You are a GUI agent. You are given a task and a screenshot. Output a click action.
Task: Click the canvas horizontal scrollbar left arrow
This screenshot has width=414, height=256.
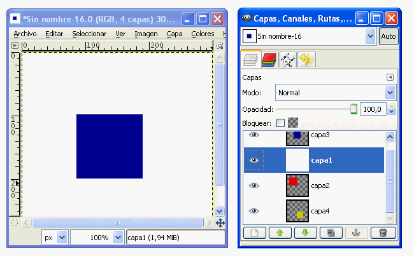(x=25, y=223)
